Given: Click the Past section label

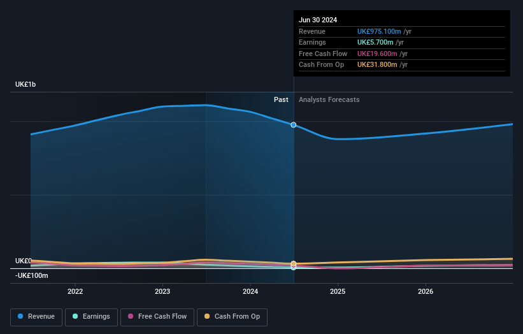Looking at the screenshot, I should tap(281, 99).
